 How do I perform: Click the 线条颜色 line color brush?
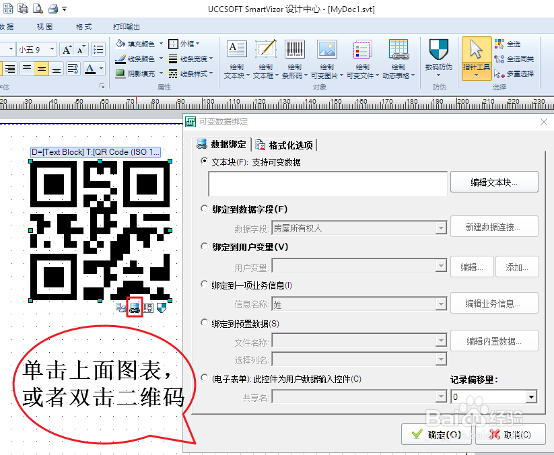tap(120, 59)
